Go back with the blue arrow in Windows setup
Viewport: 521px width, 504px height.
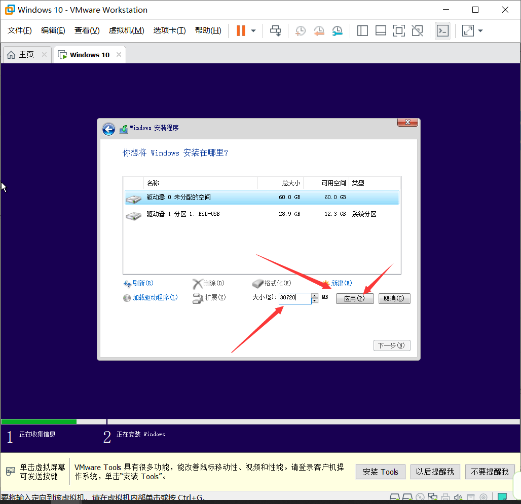(x=108, y=129)
